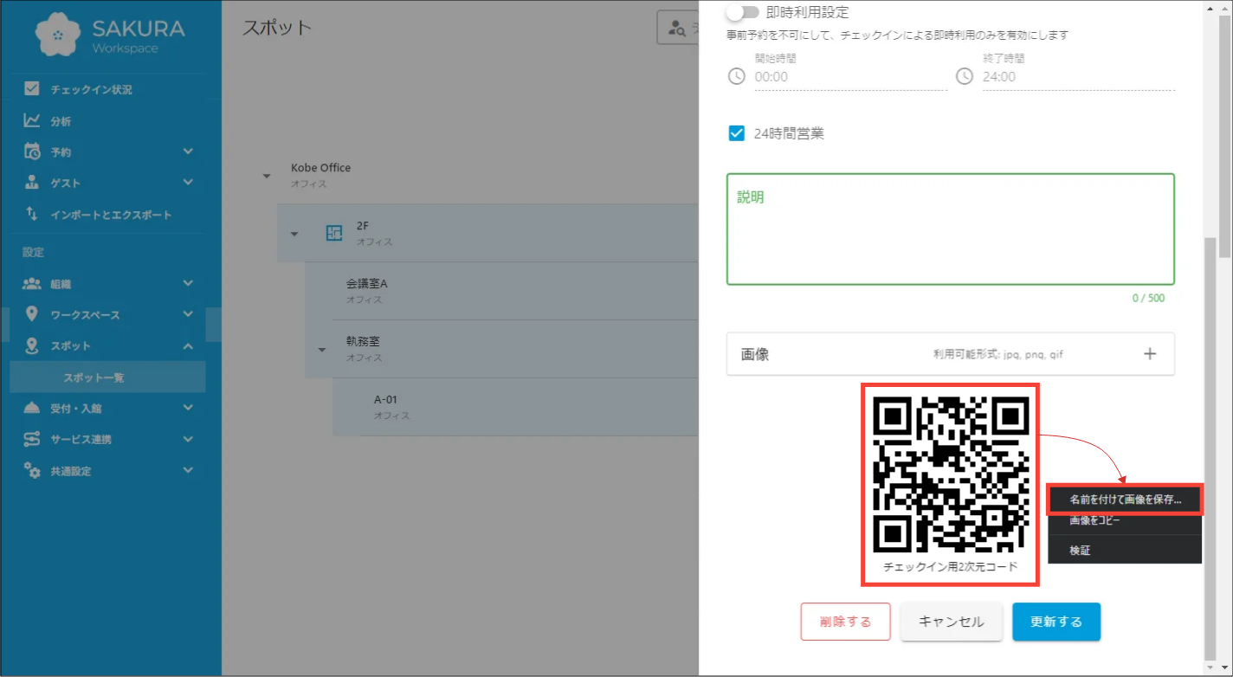Click the analytics chart icon

pos(32,120)
